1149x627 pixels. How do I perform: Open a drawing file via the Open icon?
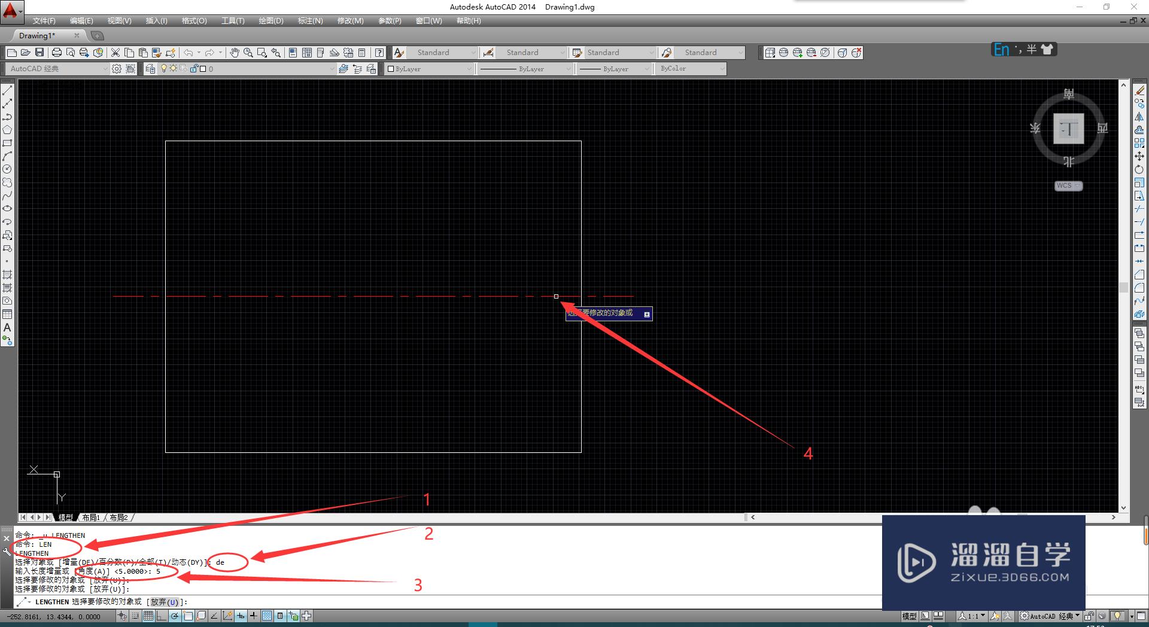(x=26, y=53)
